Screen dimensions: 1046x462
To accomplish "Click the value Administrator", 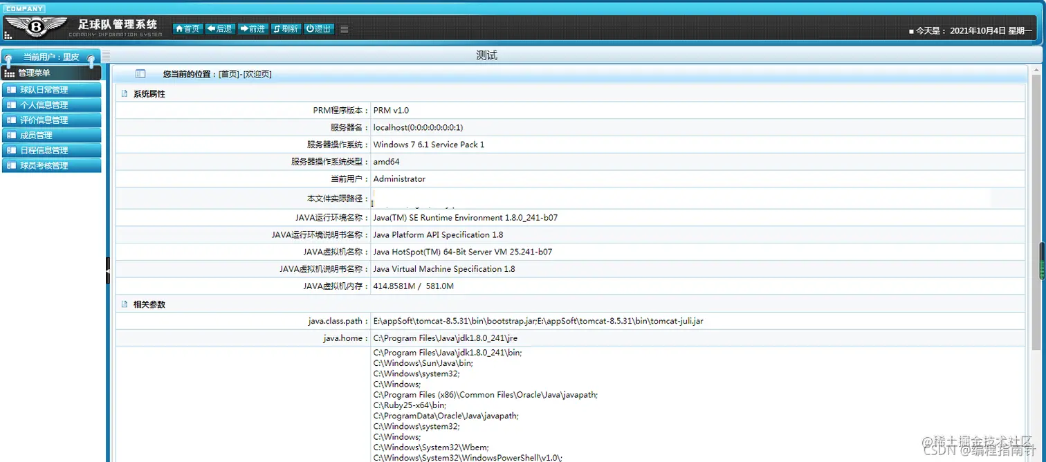I will coord(399,179).
